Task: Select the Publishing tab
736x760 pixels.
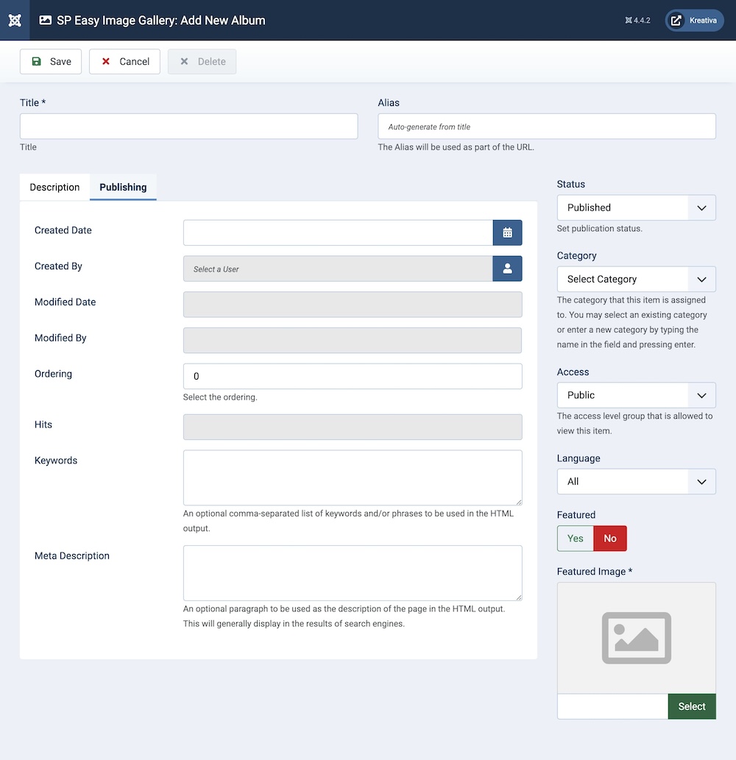Action: pyautogui.click(x=123, y=187)
